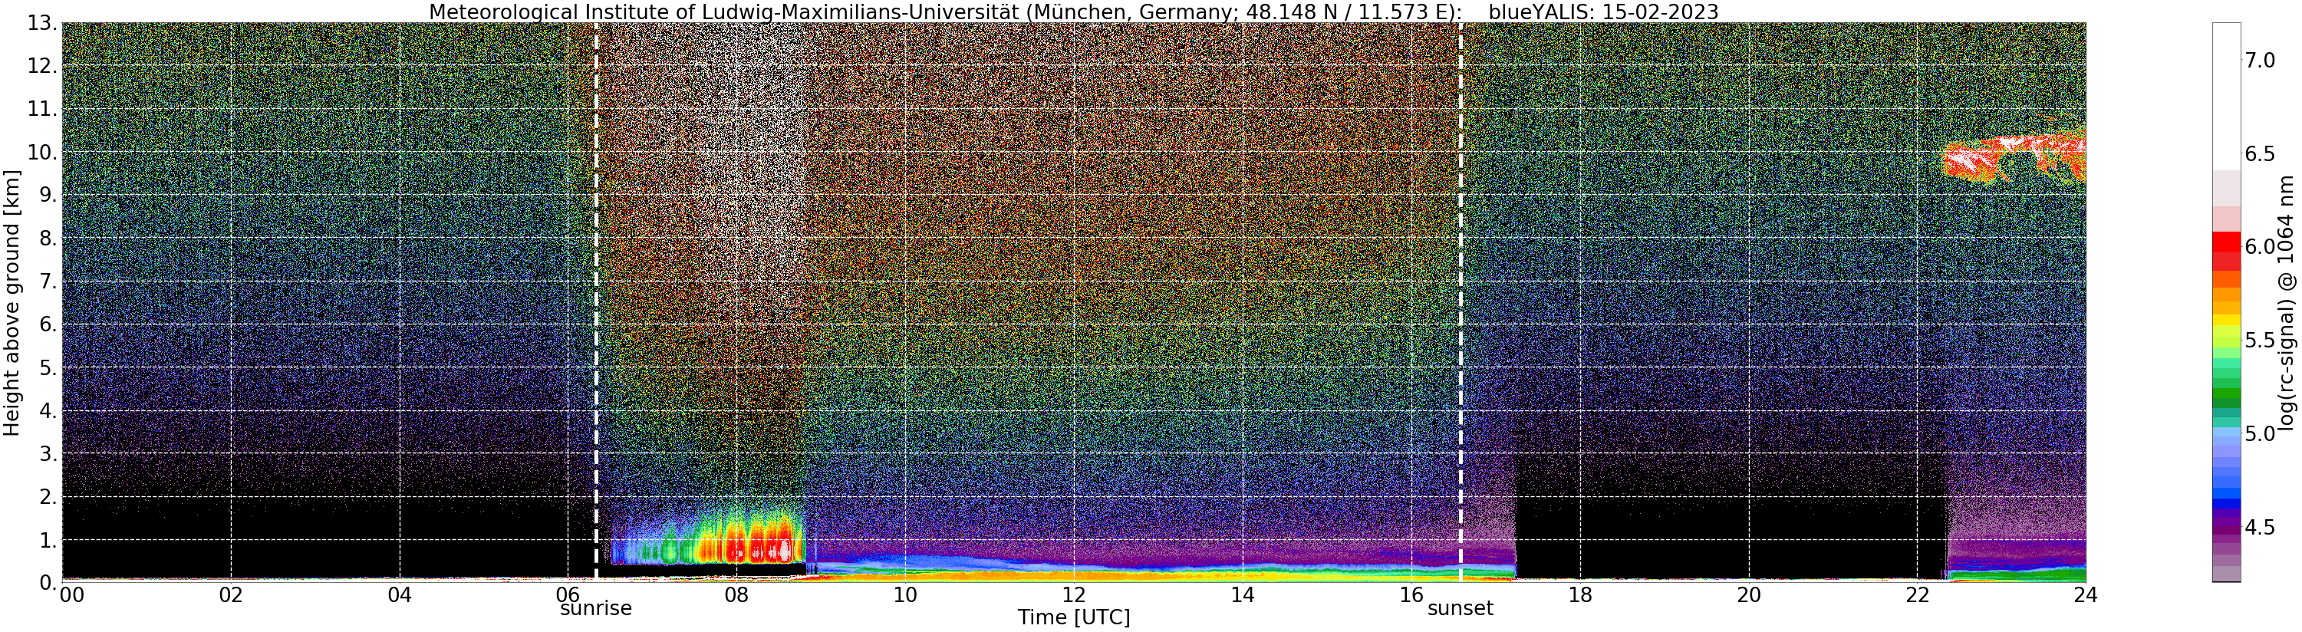The height and width of the screenshot is (632, 2302).
Task: Click the '5.5' colorbar tick label
Action: [x=2260, y=340]
